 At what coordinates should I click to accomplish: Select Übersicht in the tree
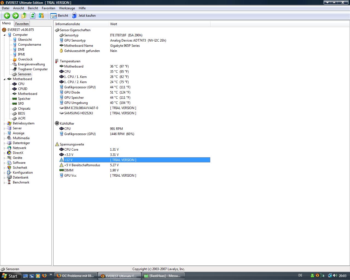[x=25, y=40]
